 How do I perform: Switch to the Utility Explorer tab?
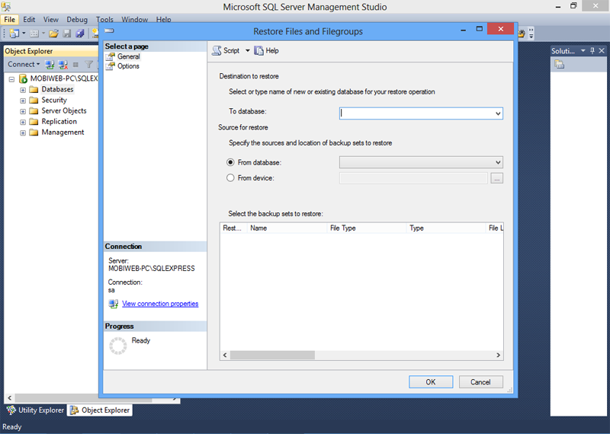click(35, 410)
